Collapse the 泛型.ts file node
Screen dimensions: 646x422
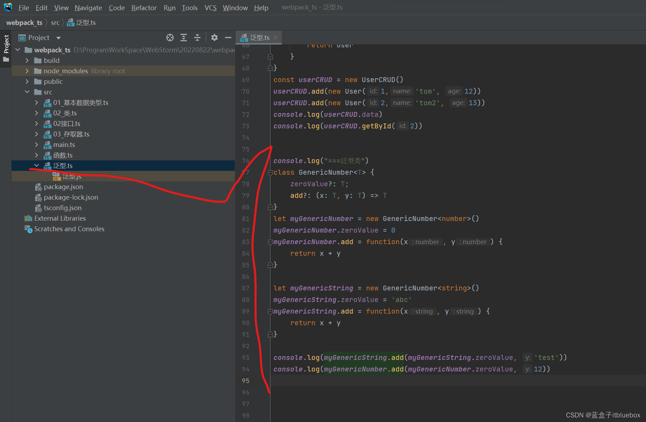pos(37,165)
